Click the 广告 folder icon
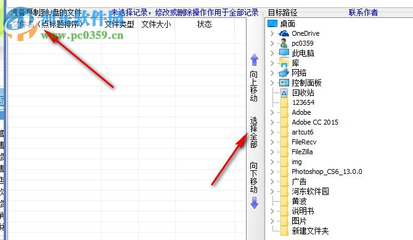 pyautogui.click(x=284, y=182)
